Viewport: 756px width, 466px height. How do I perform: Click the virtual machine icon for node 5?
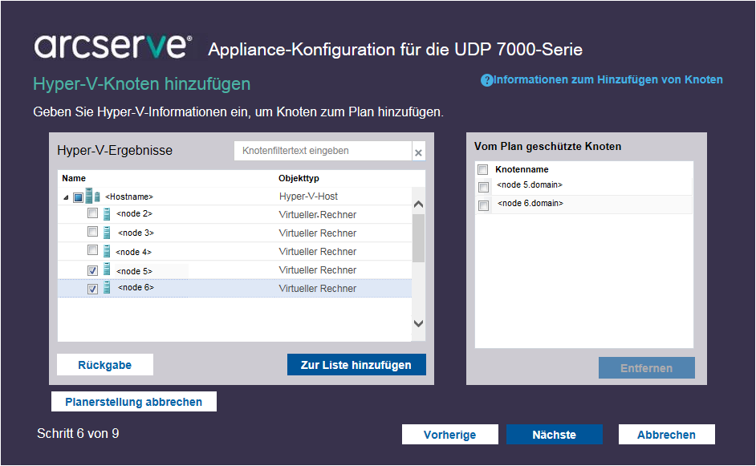[x=107, y=269]
